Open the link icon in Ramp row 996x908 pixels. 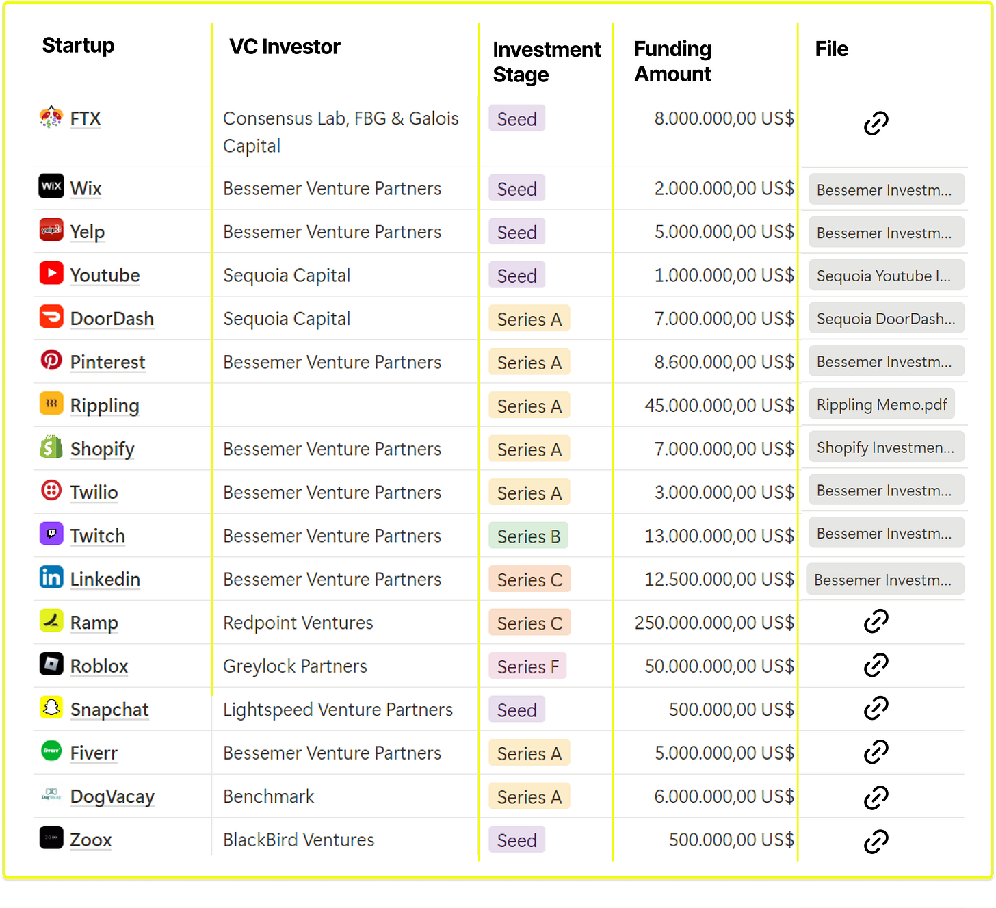click(876, 621)
